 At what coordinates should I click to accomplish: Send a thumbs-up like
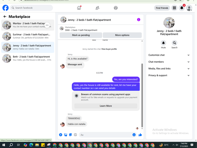click(x=140, y=135)
